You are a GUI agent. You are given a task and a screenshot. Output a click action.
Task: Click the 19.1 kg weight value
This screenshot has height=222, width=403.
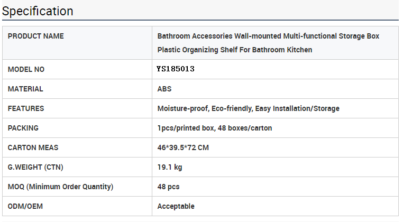[x=170, y=167]
